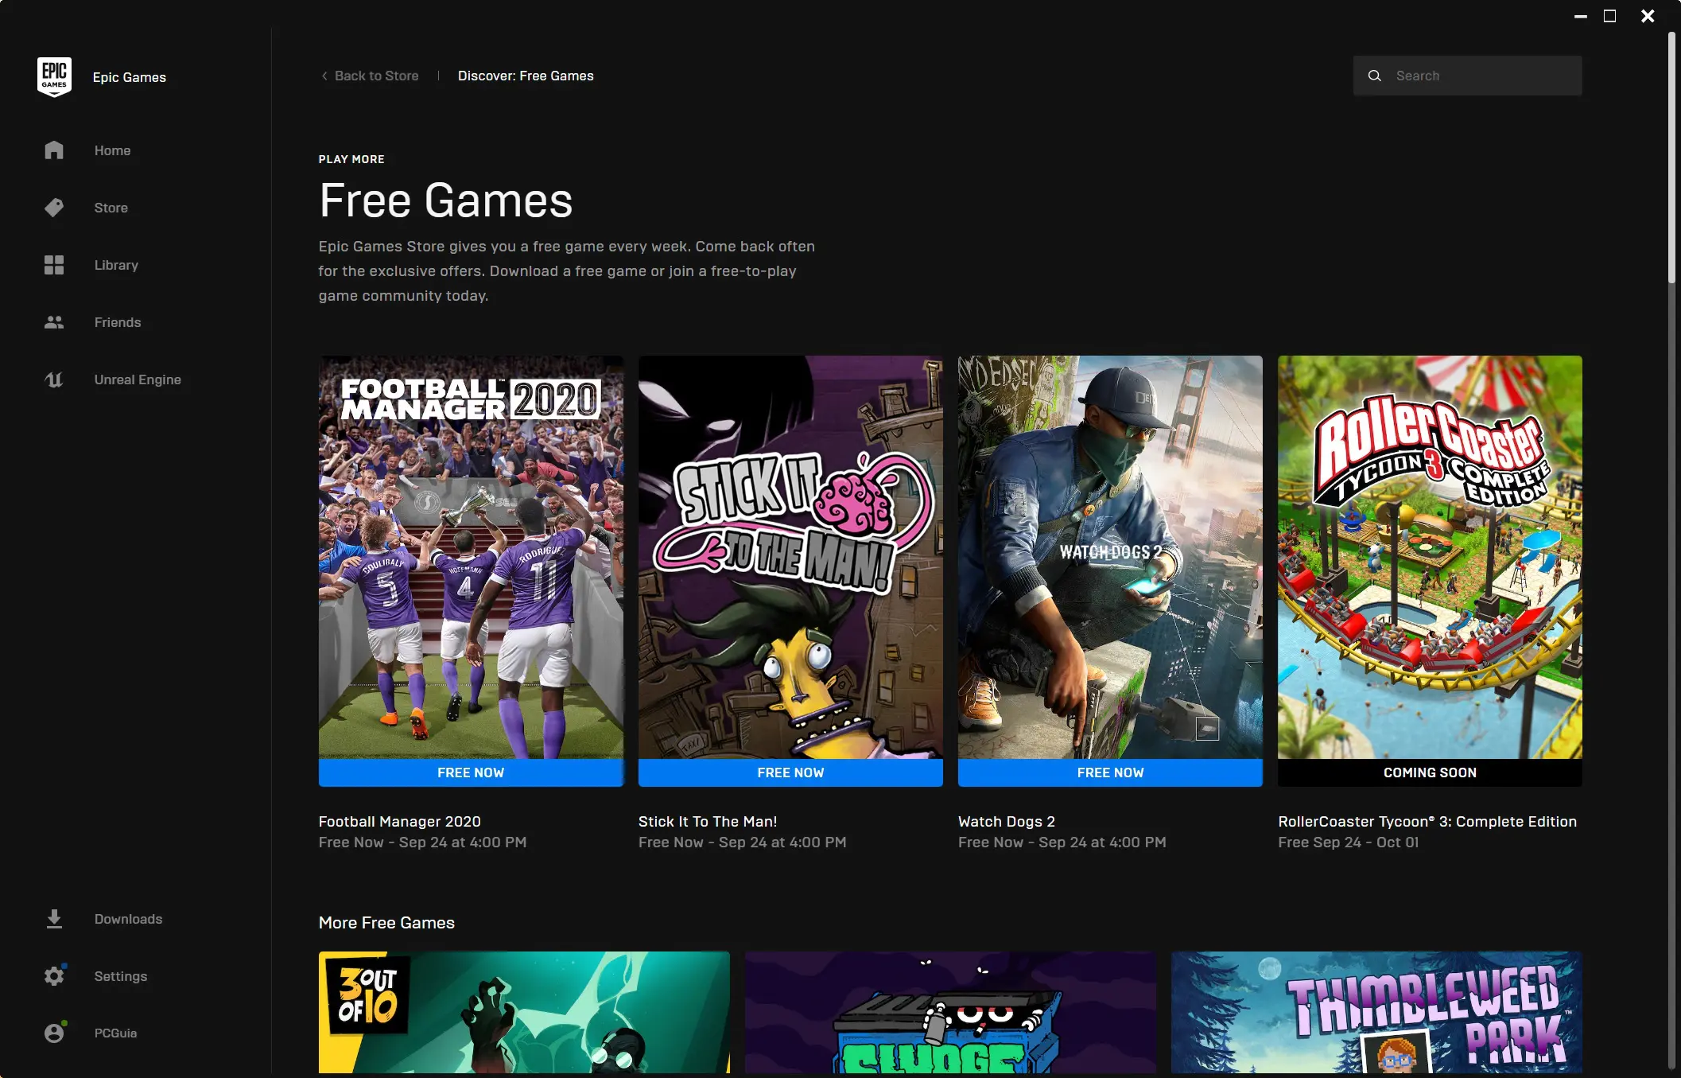Screen dimensions: 1681x1078
Task: Open the Home menu item
Action: point(112,150)
